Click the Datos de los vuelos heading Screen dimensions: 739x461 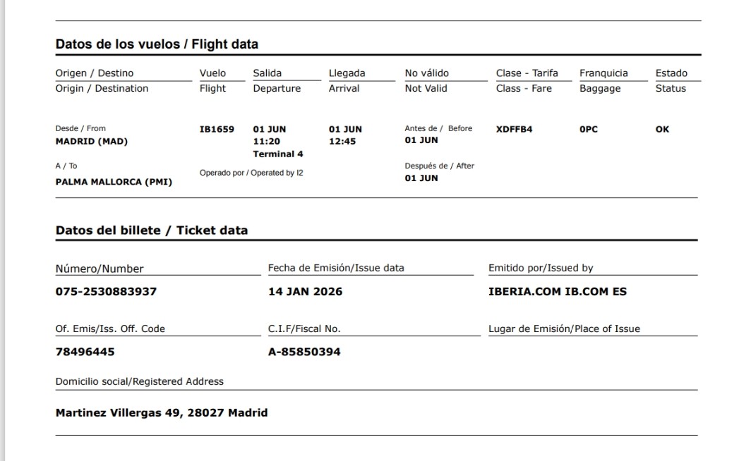coord(157,44)
